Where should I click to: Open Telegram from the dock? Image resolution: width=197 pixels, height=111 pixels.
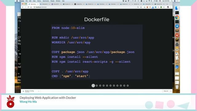pos(177,26)
